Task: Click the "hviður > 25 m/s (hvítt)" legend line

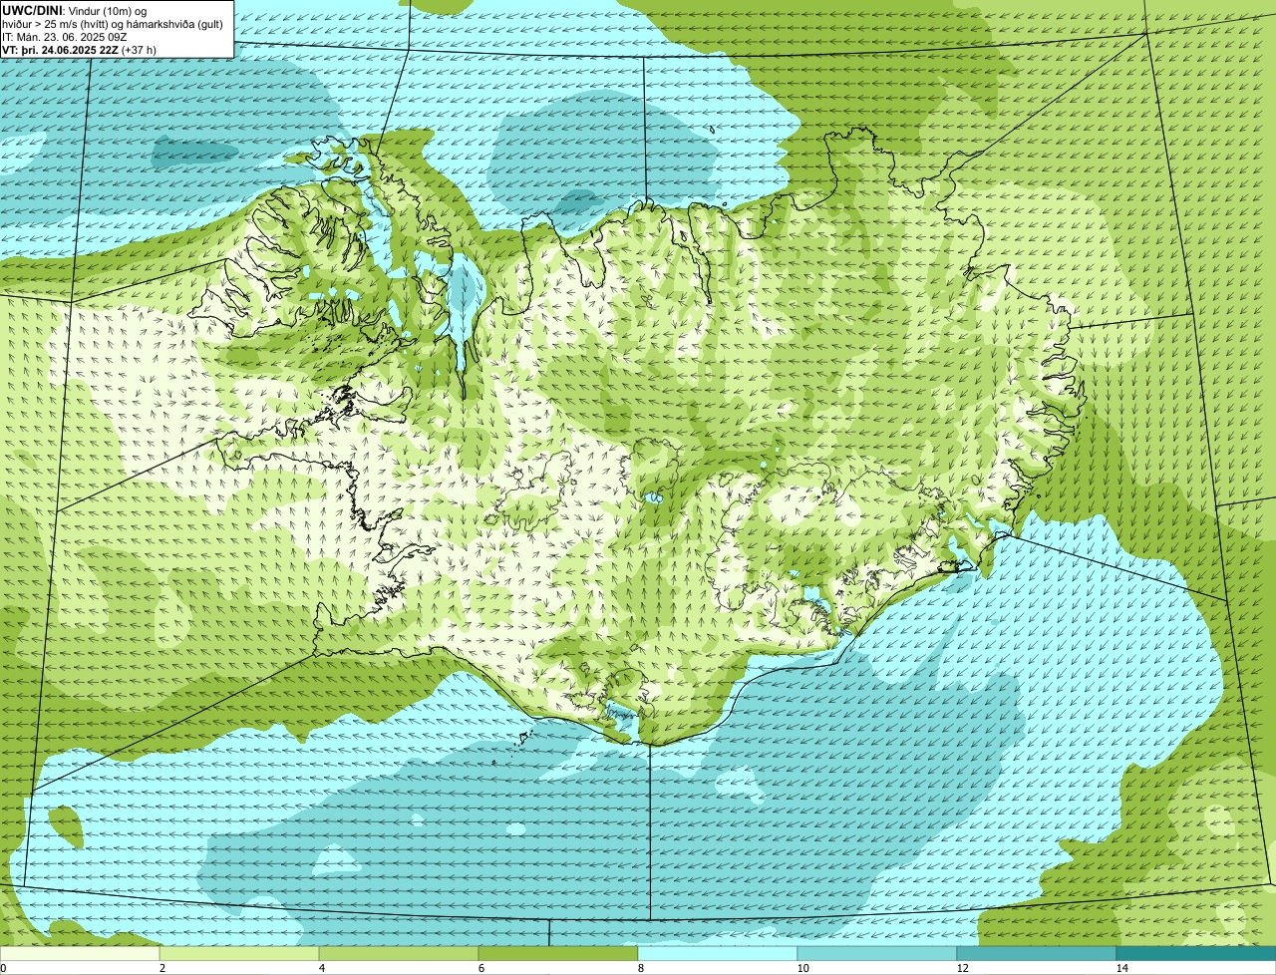Action: 55,23
